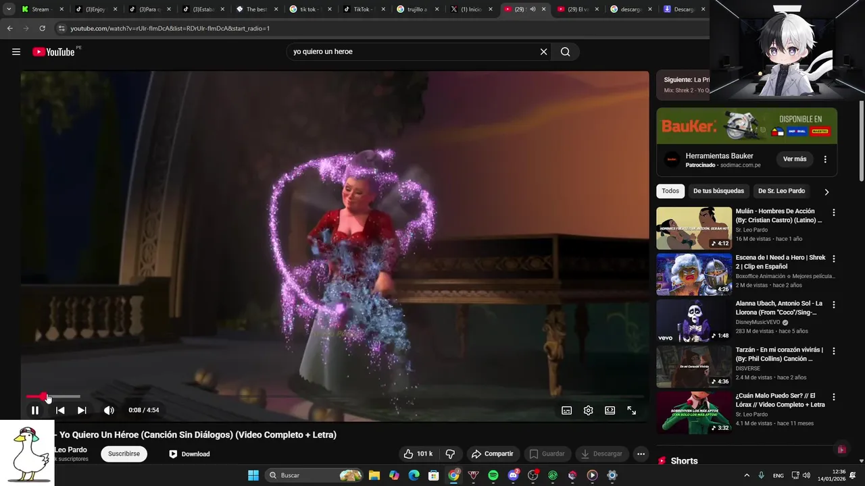Open the player settings gear
The image size is (865, 486).
click(589, 410)
